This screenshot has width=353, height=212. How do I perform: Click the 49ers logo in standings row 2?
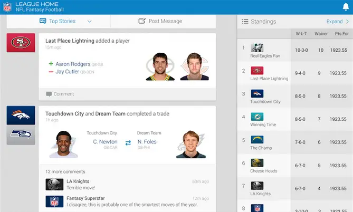pos(257,71)
